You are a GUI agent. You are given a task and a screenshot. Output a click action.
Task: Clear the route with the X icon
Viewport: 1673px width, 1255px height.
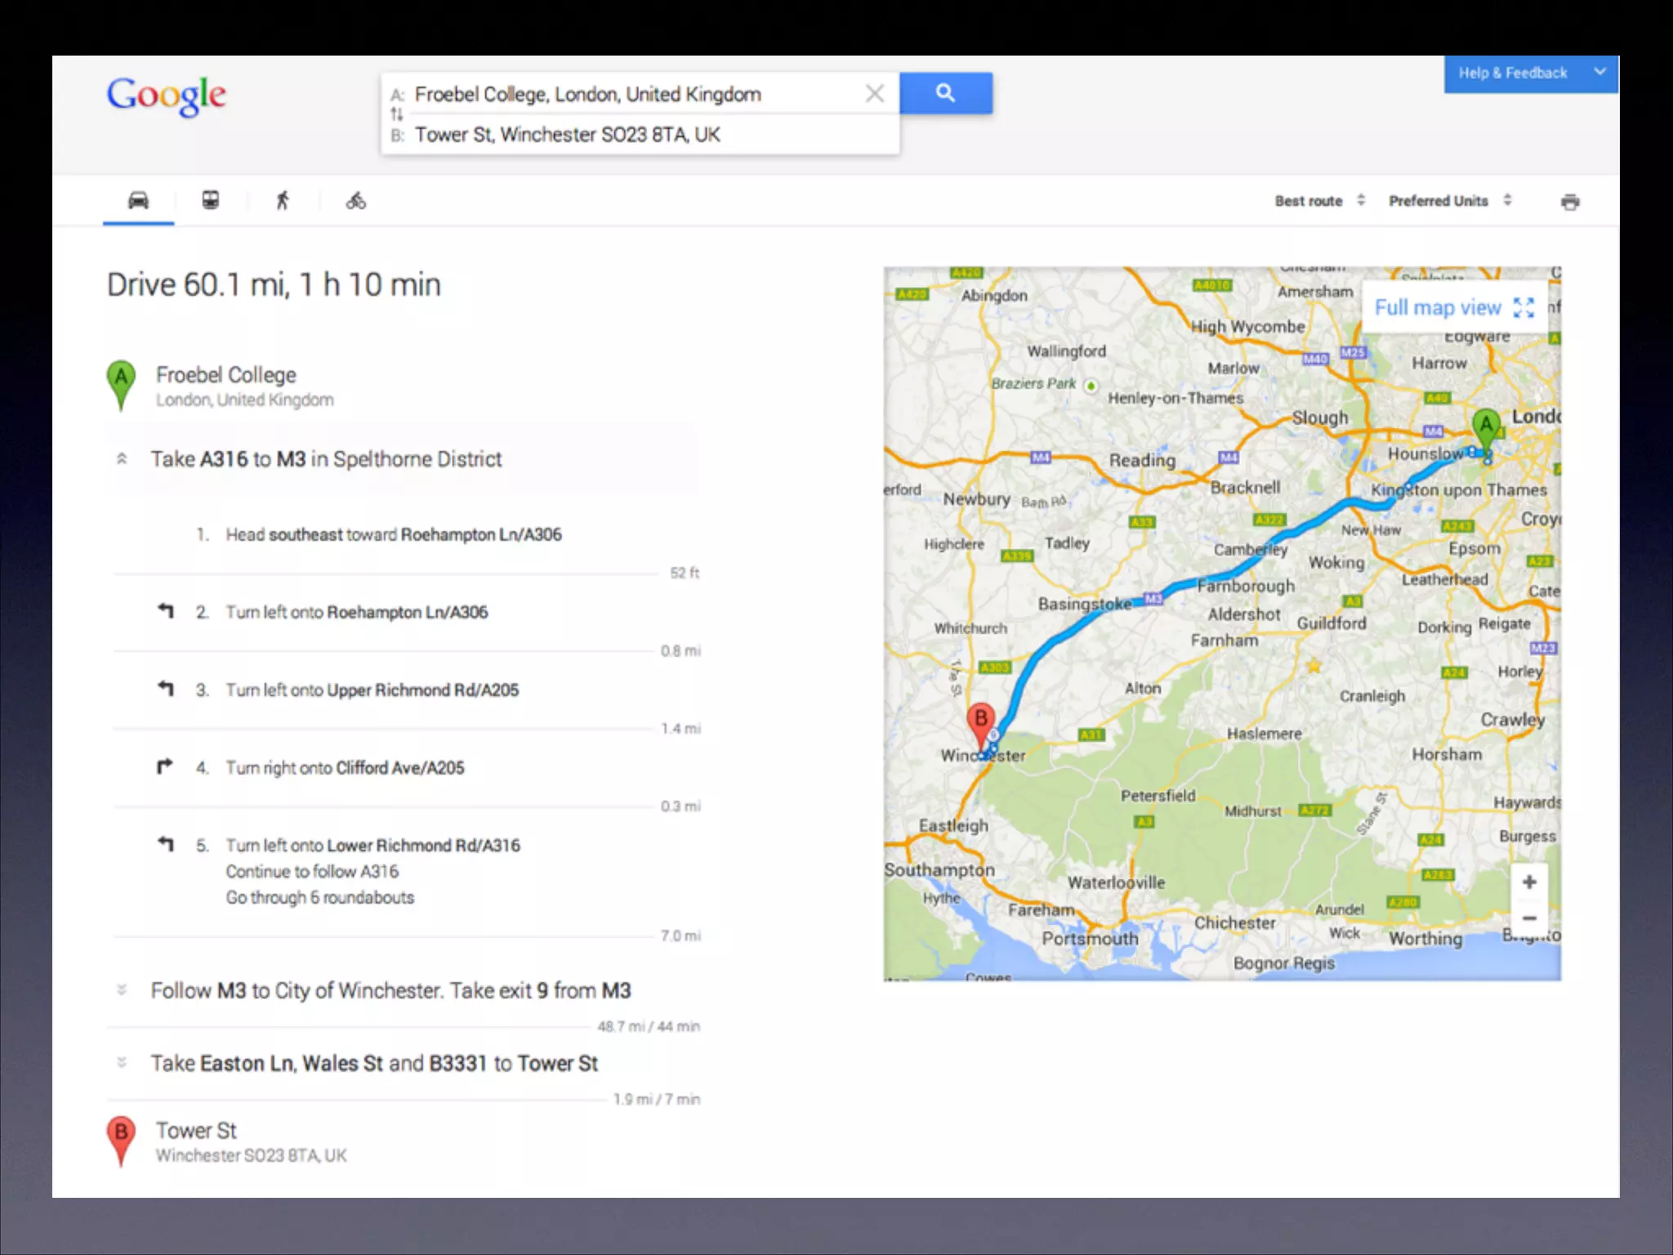point(874,94)
